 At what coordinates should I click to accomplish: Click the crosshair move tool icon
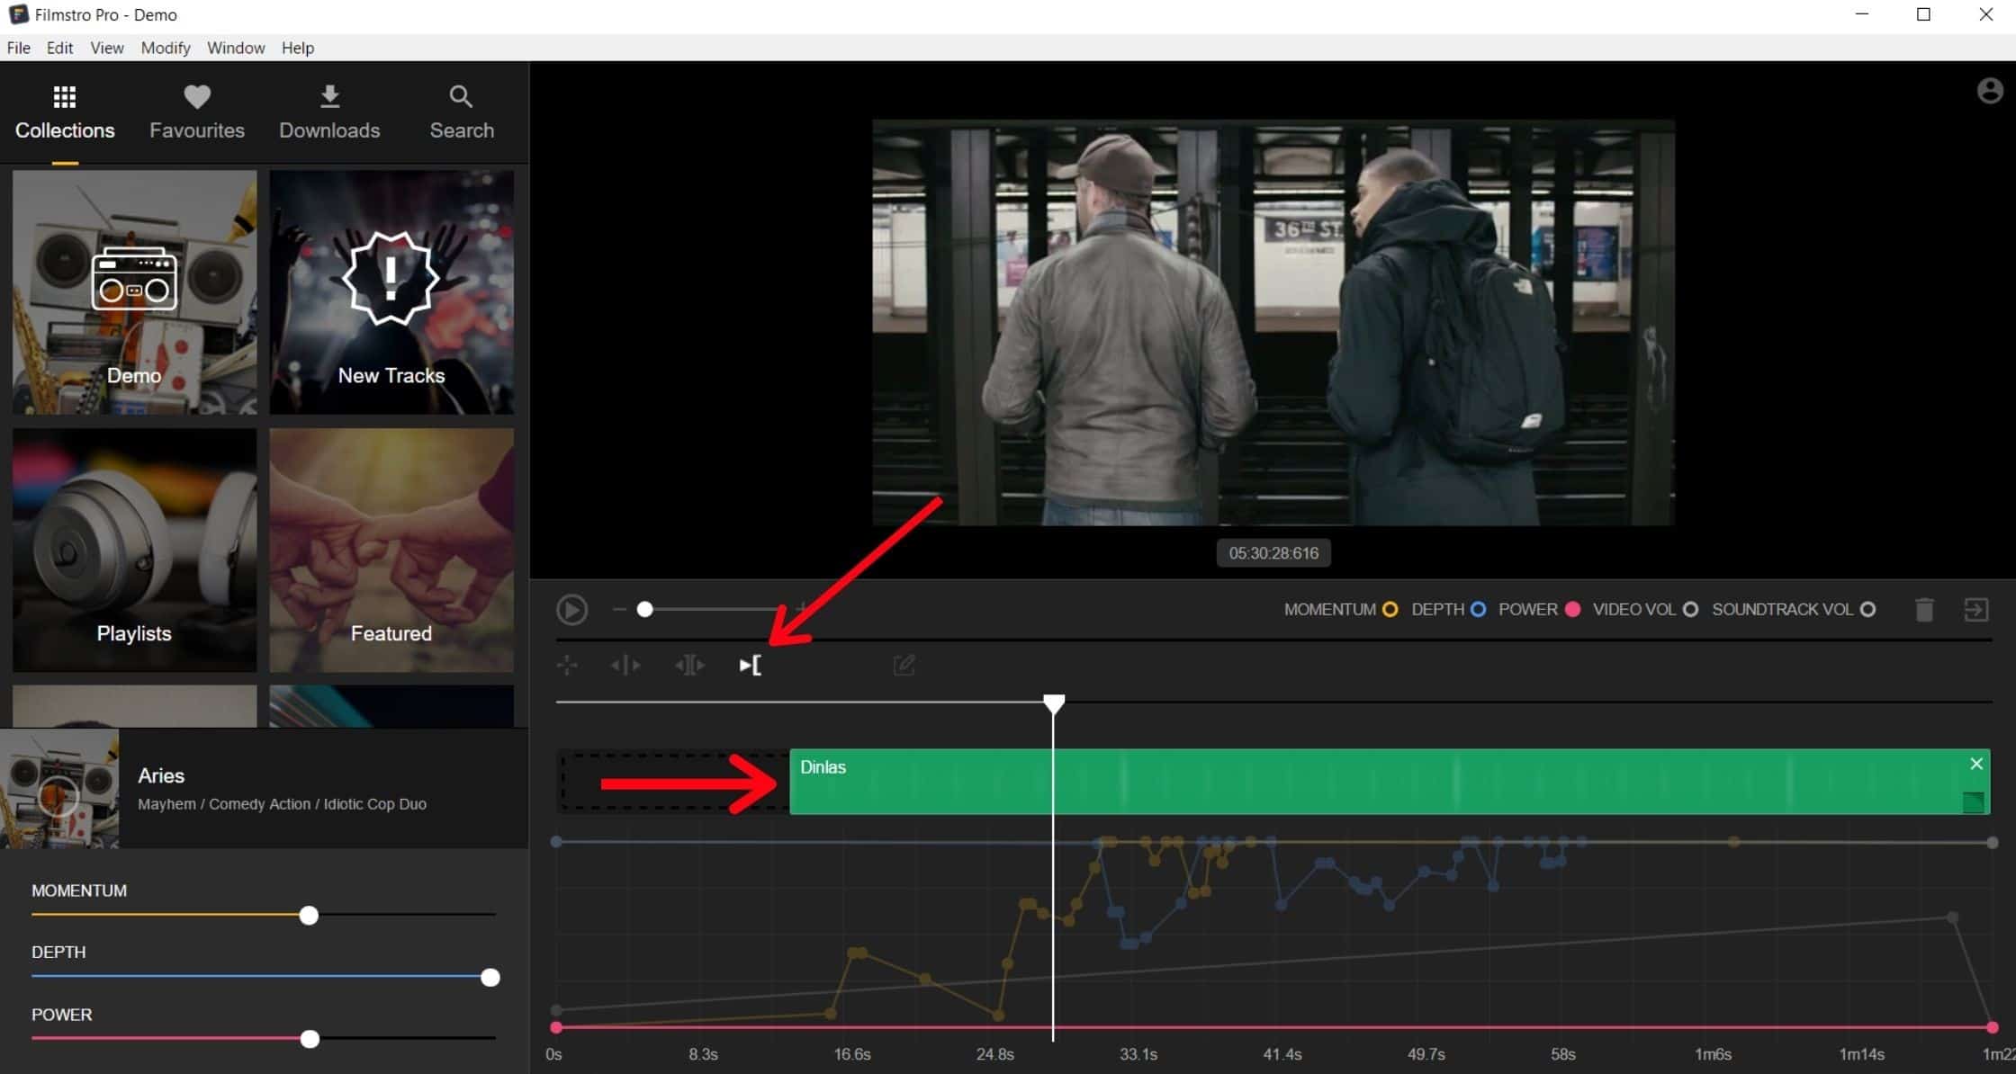[567, 666]
